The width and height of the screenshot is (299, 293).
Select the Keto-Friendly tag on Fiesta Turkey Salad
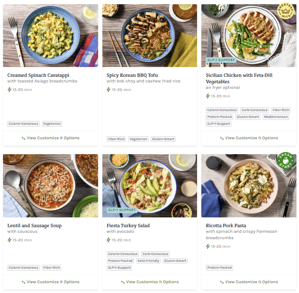pos(149,261)
